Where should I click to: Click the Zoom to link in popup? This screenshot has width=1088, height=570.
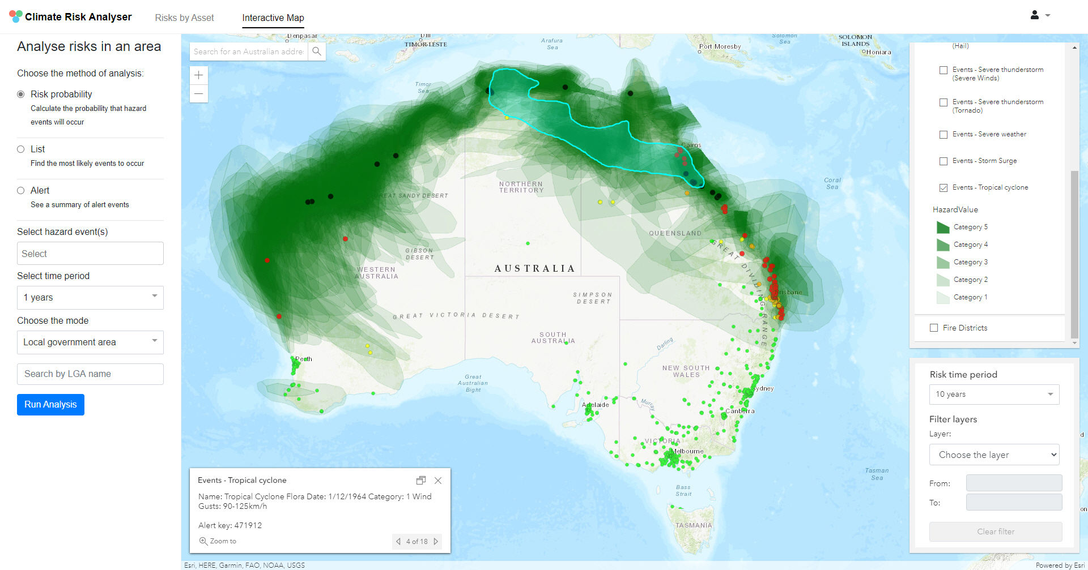coord(223,541)
